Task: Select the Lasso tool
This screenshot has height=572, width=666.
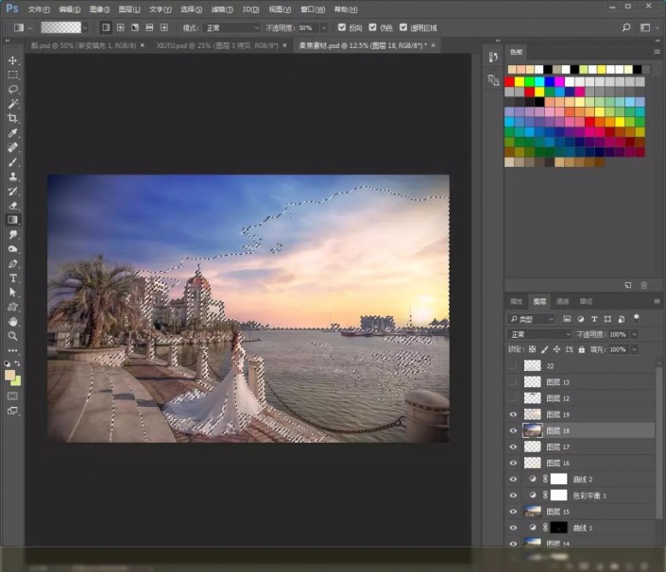Action: pos(12,90)
